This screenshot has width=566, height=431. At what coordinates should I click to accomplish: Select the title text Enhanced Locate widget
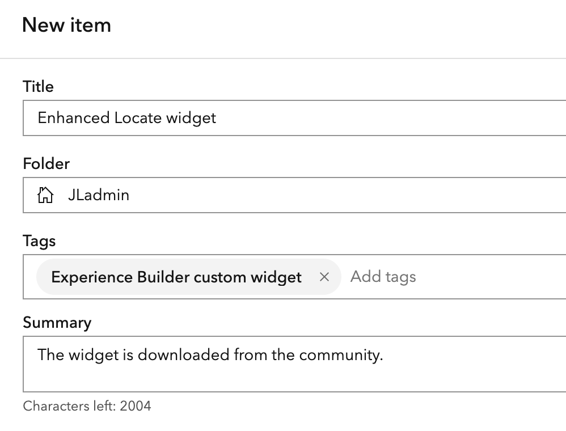point(126,118)
